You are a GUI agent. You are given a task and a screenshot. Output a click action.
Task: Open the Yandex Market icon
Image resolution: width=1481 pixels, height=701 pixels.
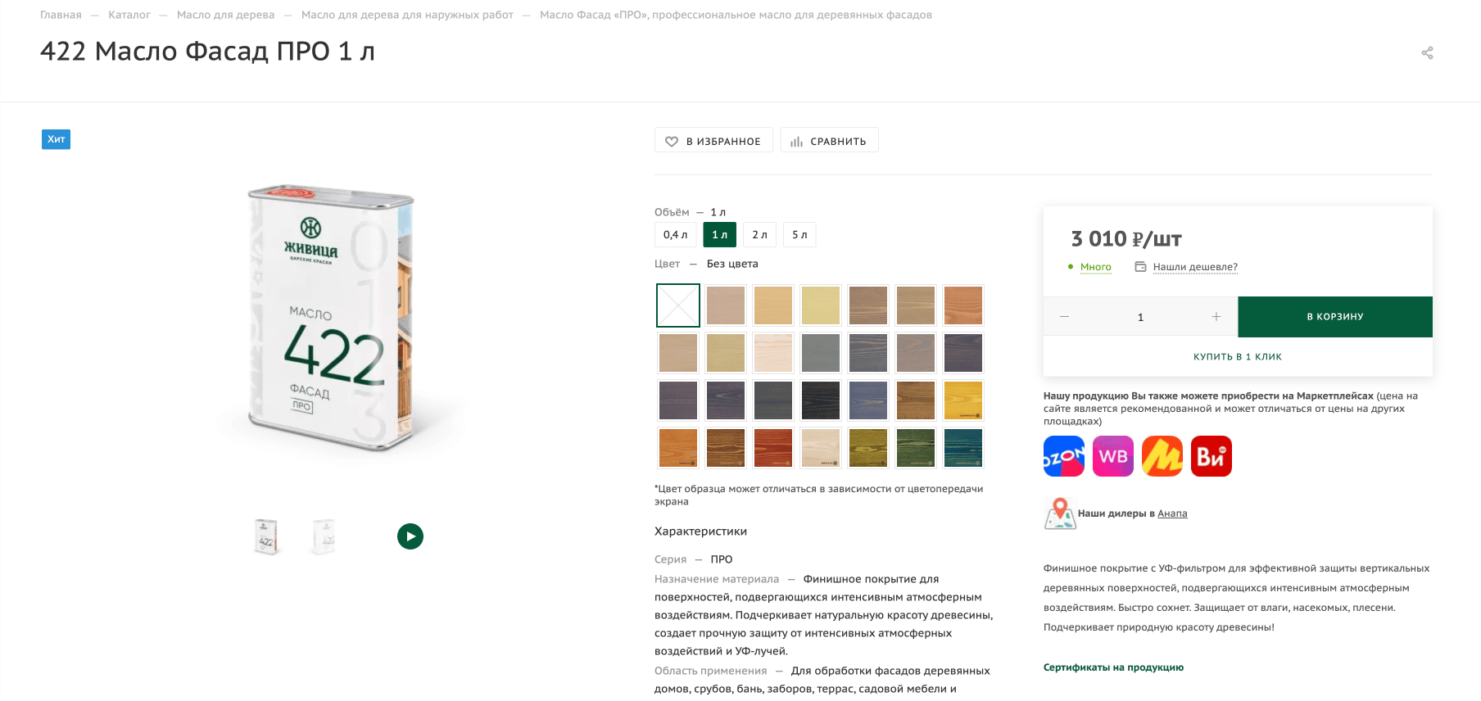point(1162,456)
